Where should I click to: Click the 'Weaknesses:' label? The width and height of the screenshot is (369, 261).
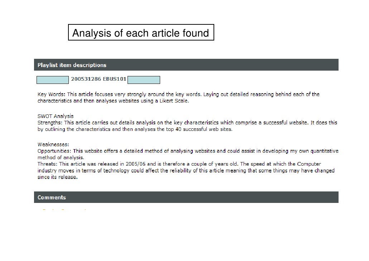tap(53, 144)
